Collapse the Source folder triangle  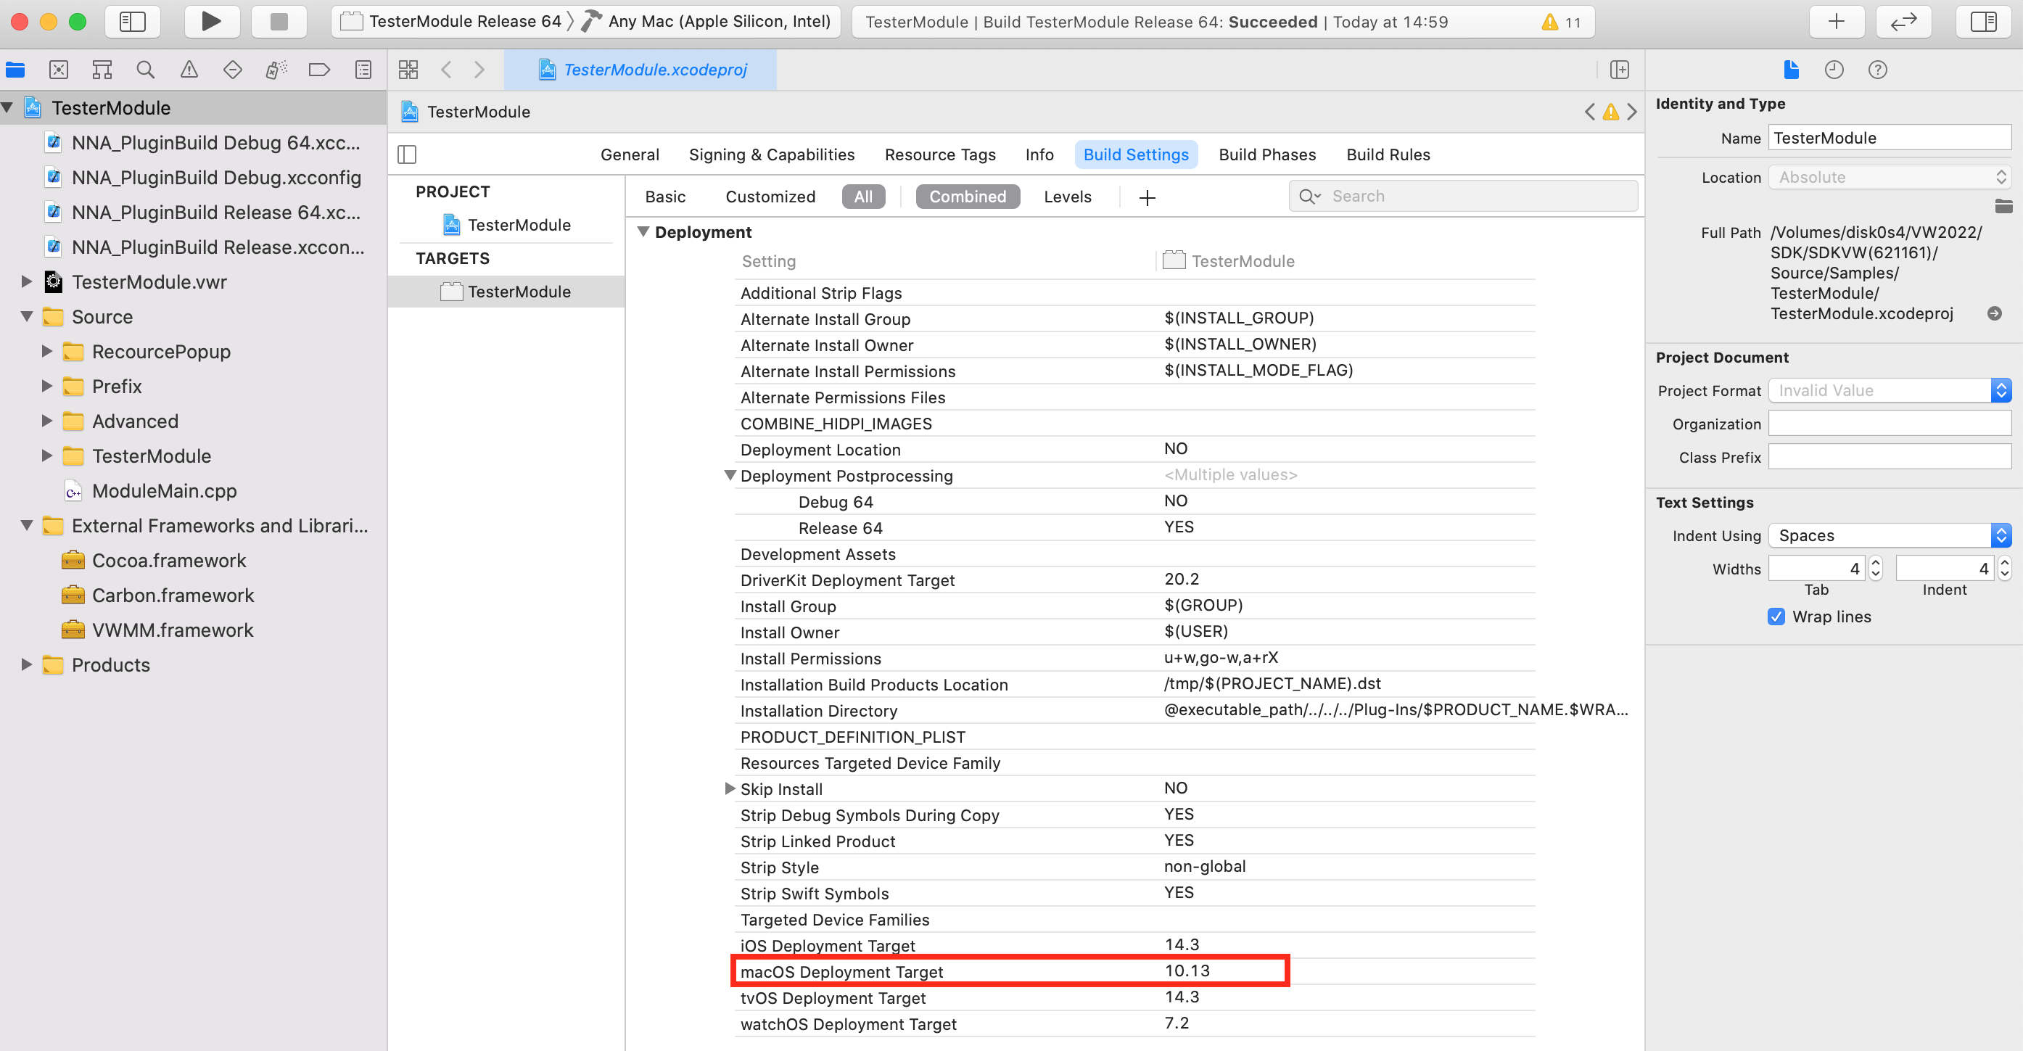click(x=27, y=316)
